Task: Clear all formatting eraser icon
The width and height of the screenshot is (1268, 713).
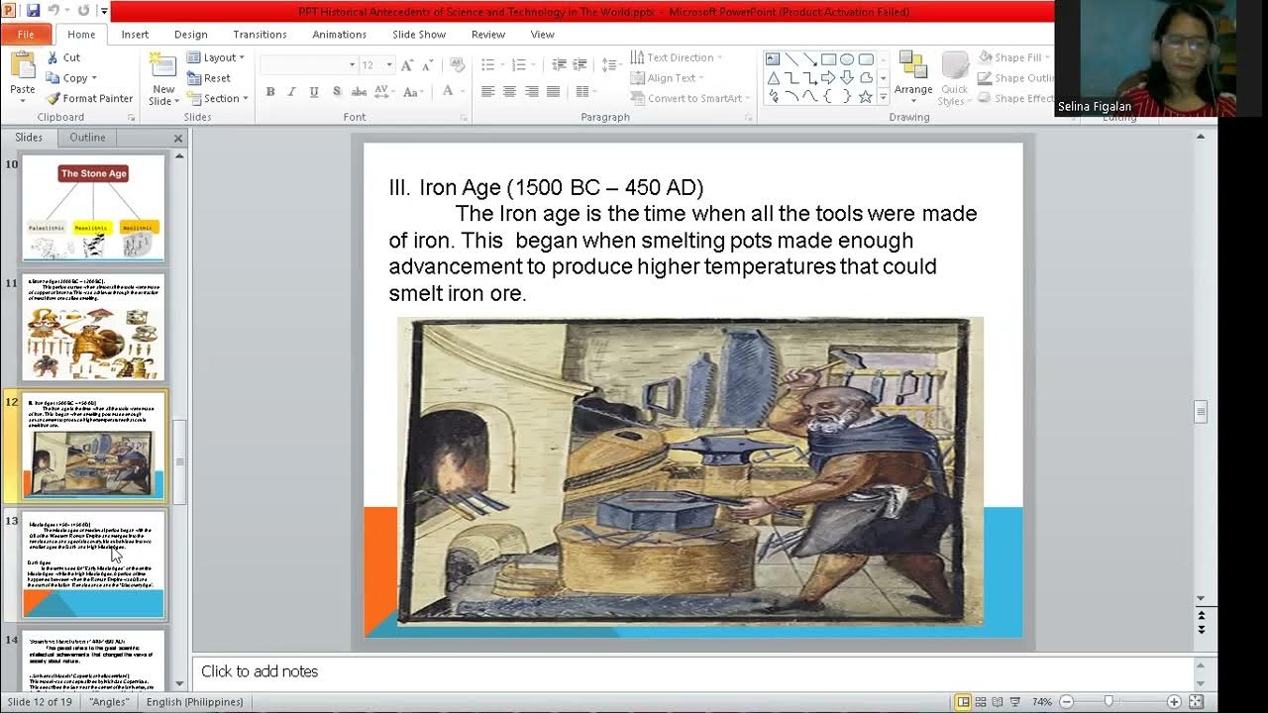Action: pos(457,64)
